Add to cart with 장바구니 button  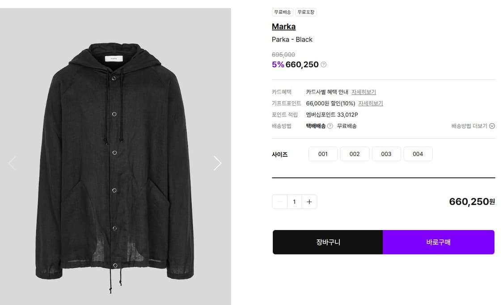point(328,242)
